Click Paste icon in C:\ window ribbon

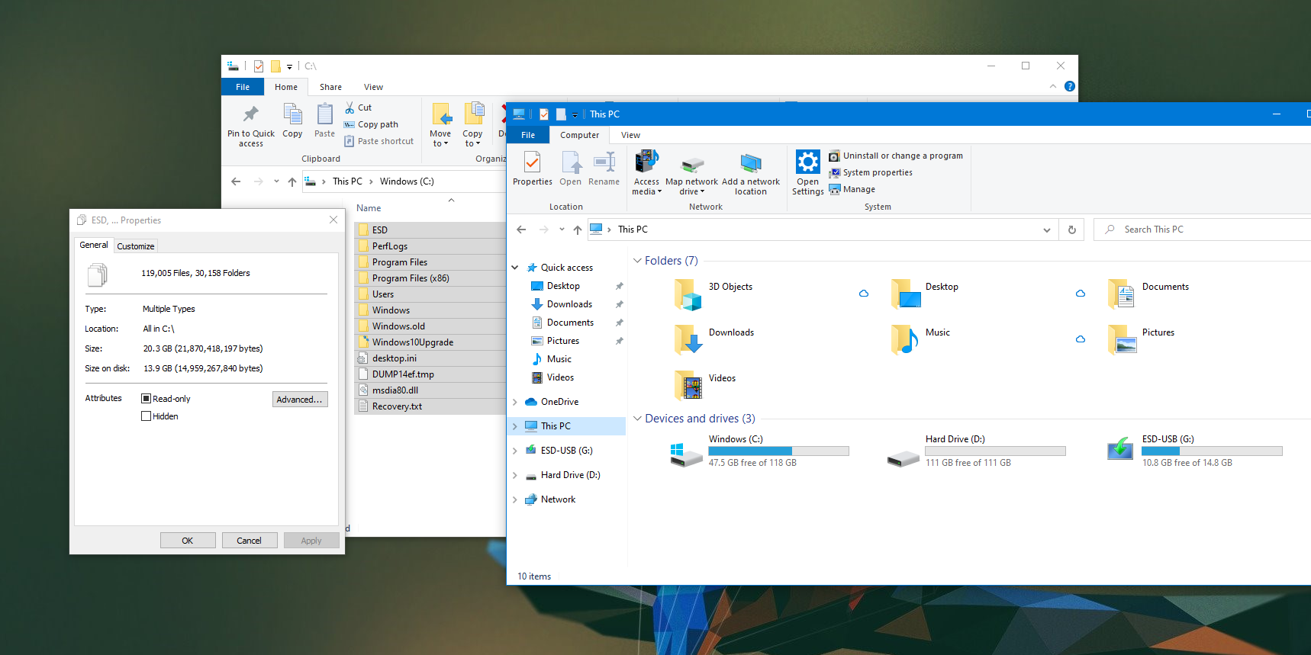point(324,114)
